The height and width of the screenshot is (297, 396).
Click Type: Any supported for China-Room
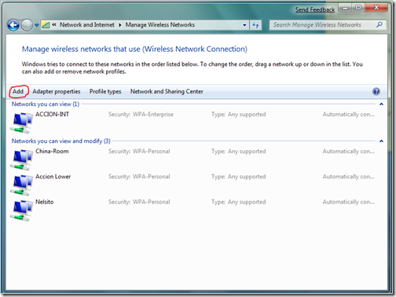tap(239, 152)
